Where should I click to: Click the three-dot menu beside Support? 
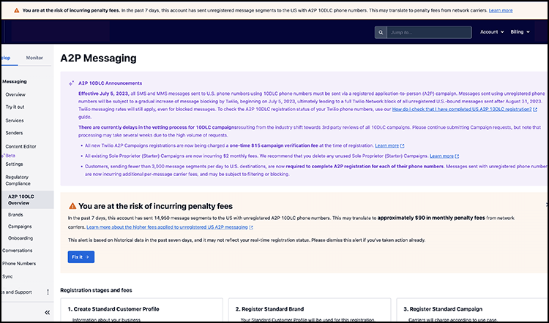coord(48,292)
